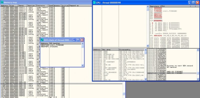Select the stack row labeled 'SE handler'

(x=172, y=67)
